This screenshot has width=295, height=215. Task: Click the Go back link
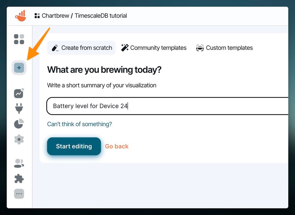pyautogui.click(x=117, y=146)
